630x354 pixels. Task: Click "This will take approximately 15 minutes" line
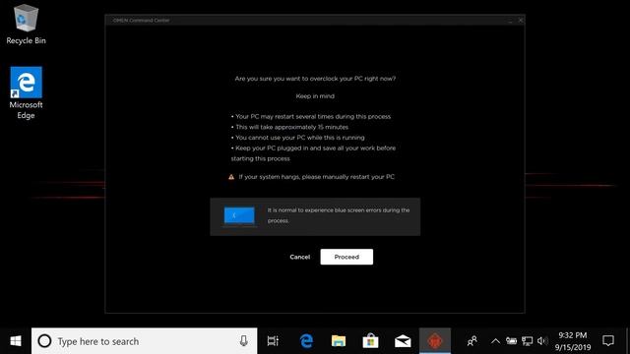pos(289,127)
